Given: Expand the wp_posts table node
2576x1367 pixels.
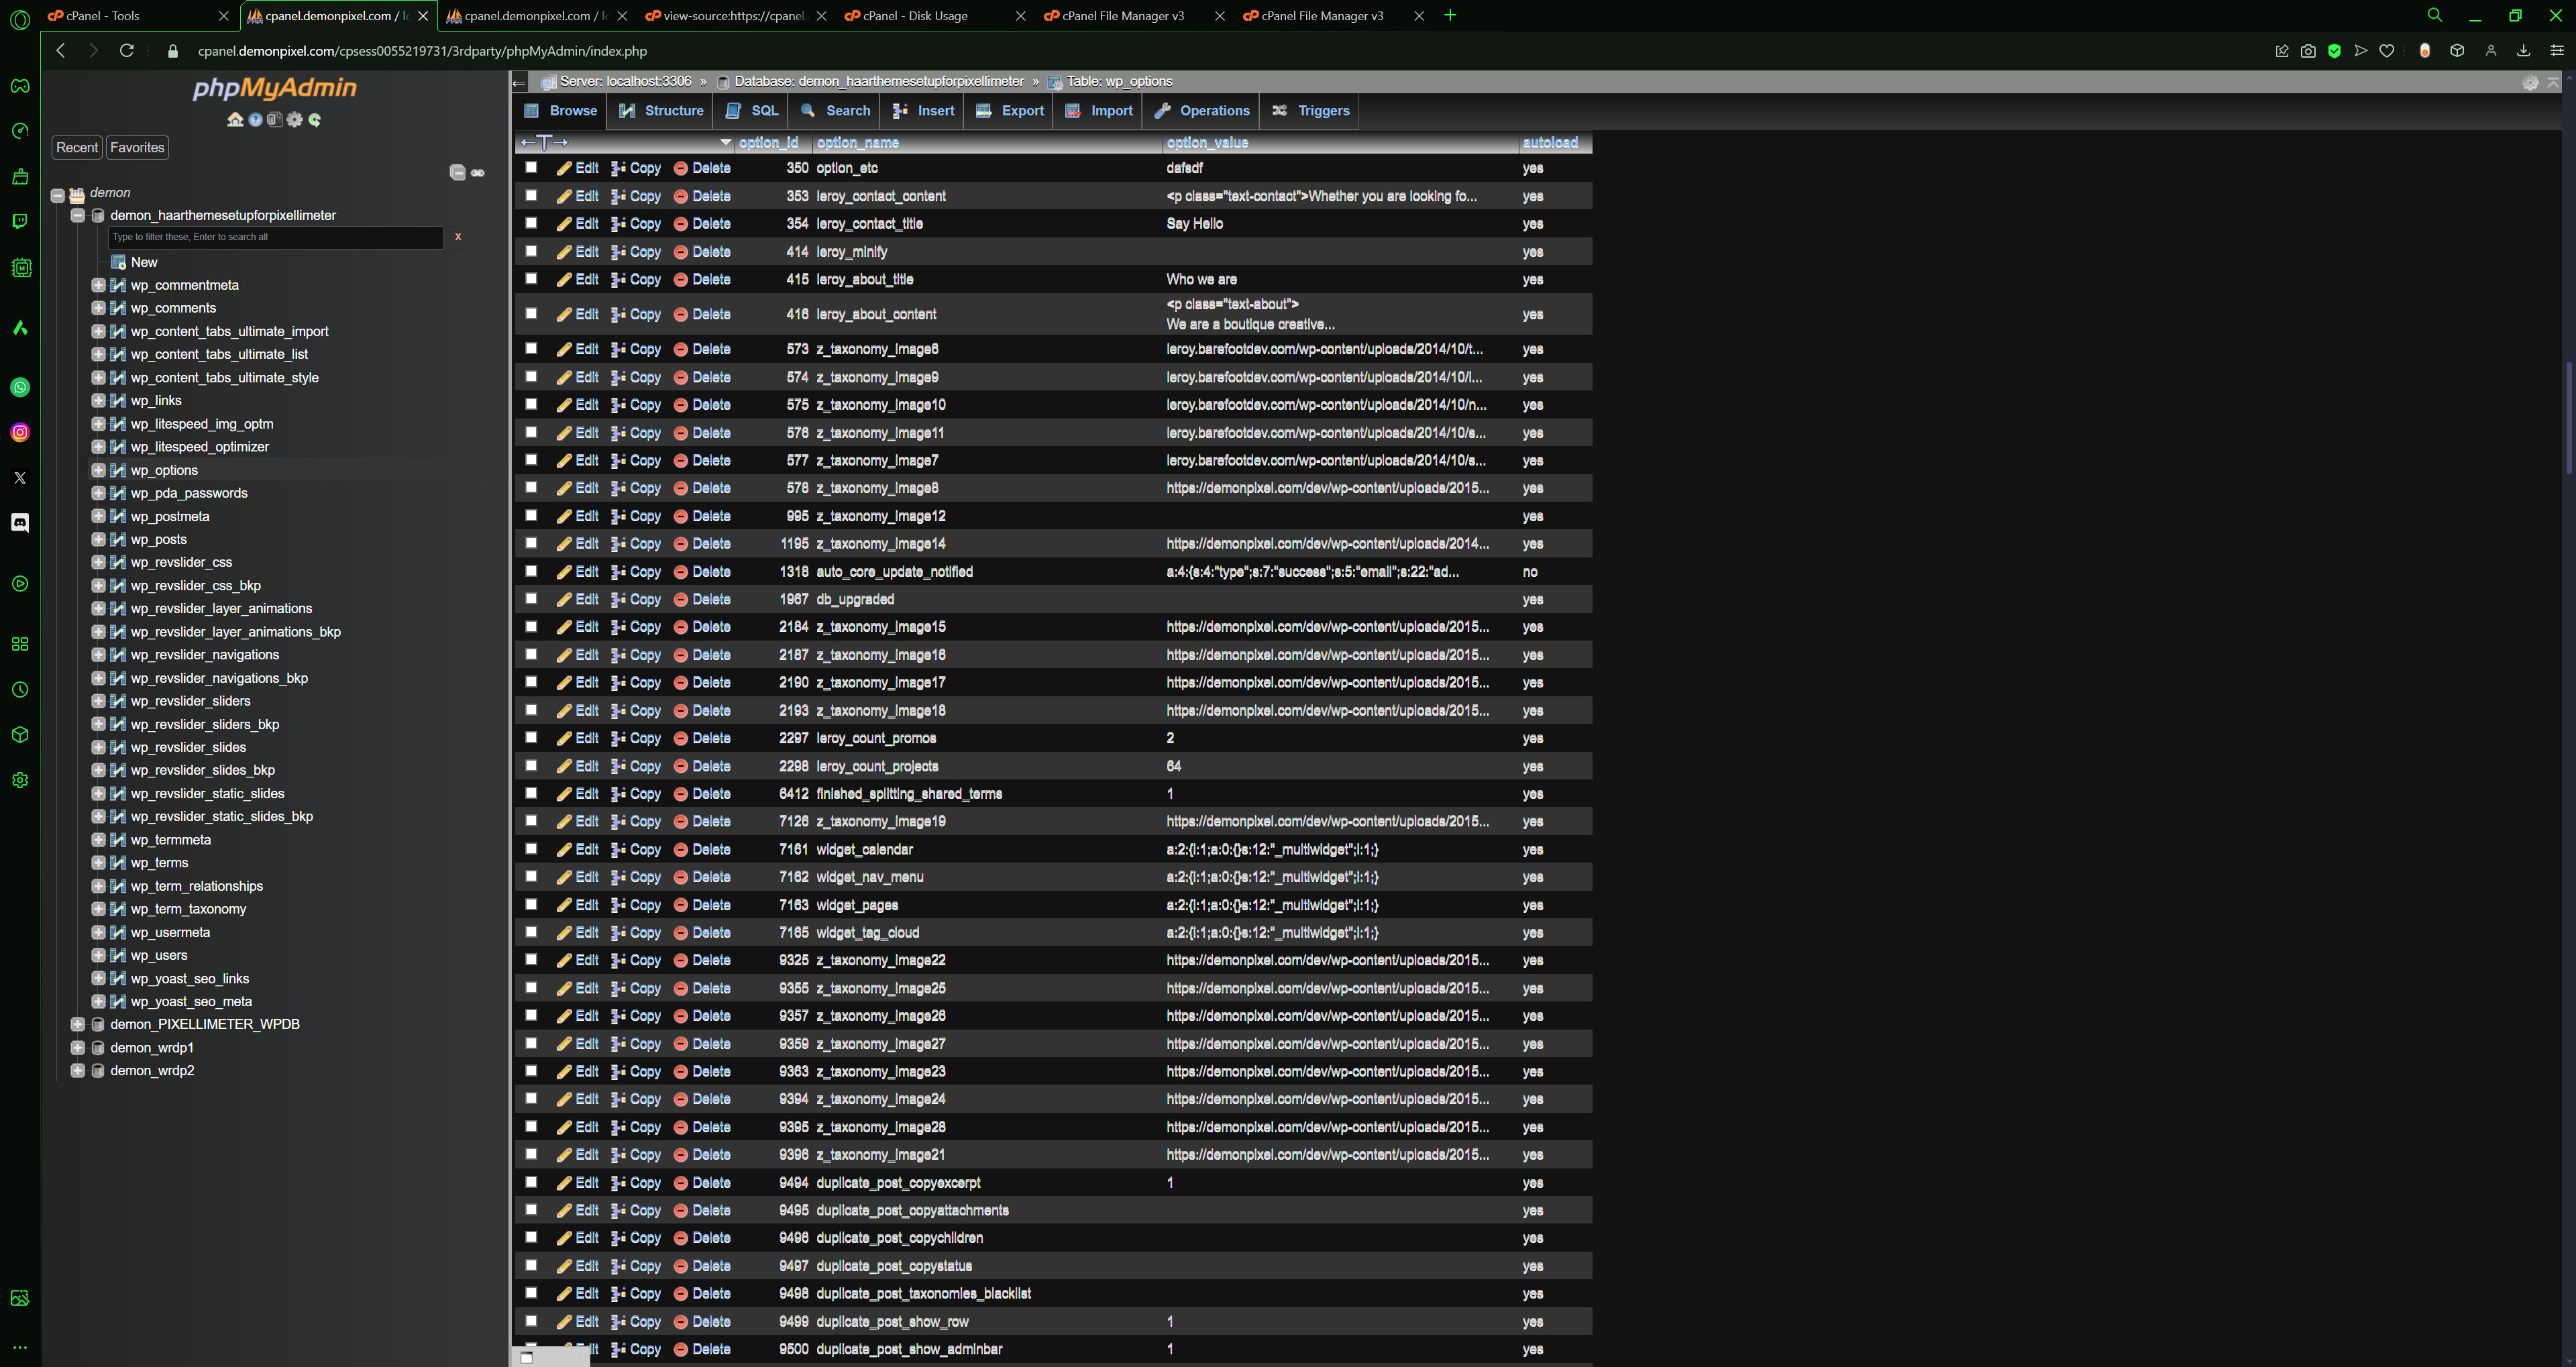Looking at the screenshot, I should click(x=98, y=540).
